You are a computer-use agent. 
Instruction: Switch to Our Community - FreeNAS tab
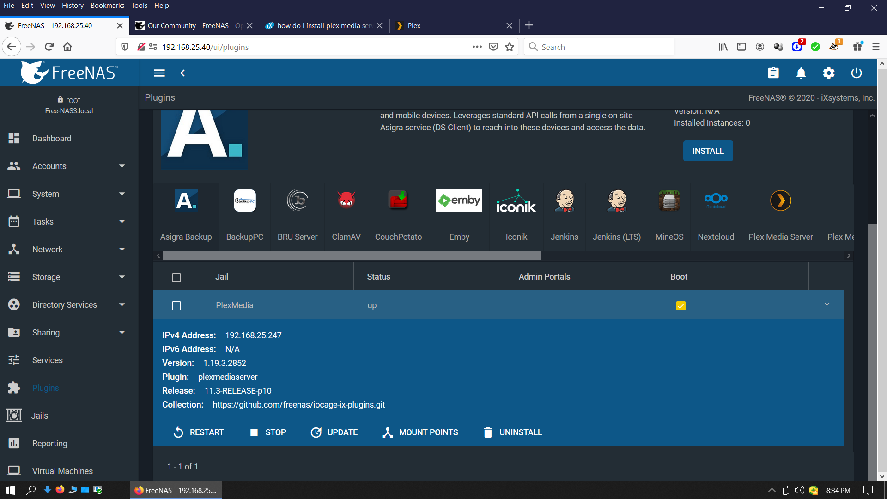194,25
